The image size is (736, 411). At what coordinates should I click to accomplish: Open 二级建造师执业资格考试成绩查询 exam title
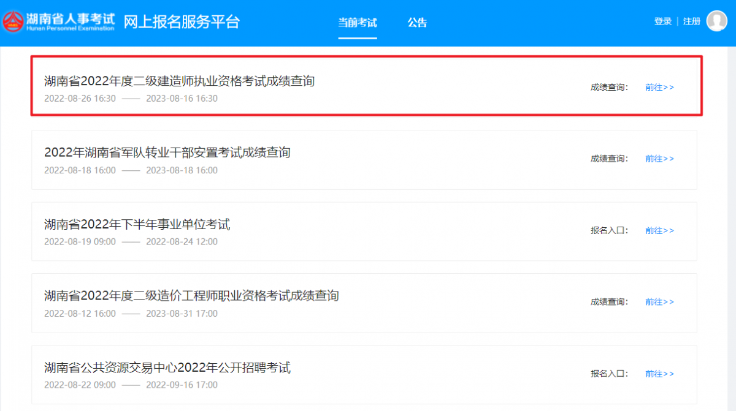tap(179, 81)
